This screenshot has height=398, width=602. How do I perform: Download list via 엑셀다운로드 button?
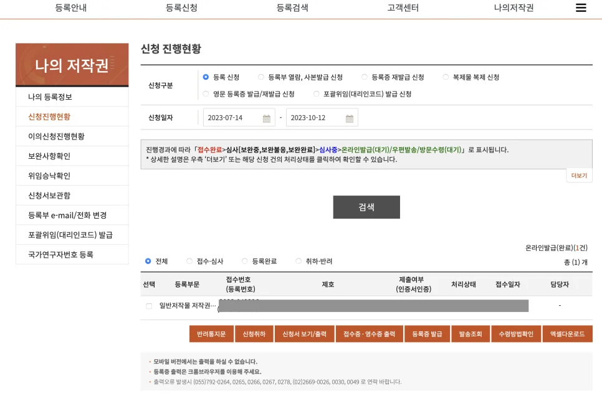(x=567, y=334)
